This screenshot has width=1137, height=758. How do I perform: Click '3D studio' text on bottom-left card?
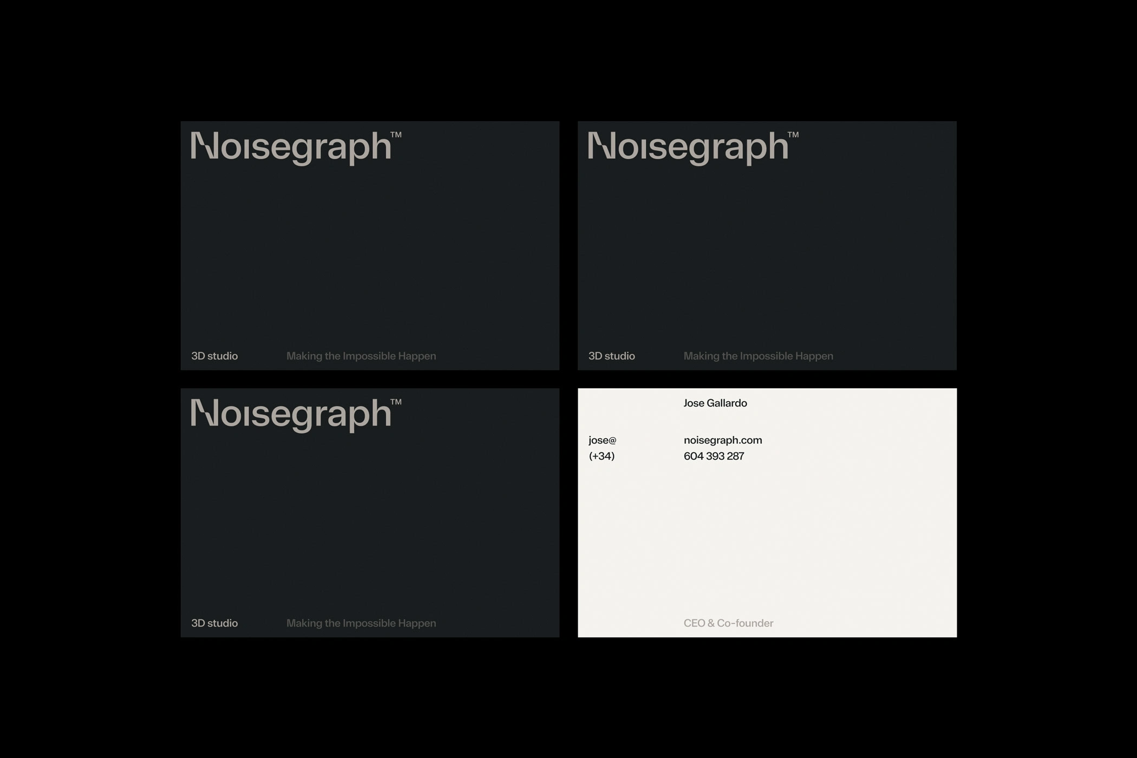(214, 623)
